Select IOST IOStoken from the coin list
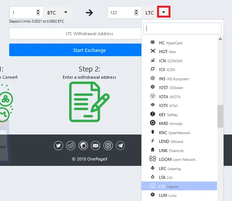This screenshot has width=232, height=201. [179, 88]
